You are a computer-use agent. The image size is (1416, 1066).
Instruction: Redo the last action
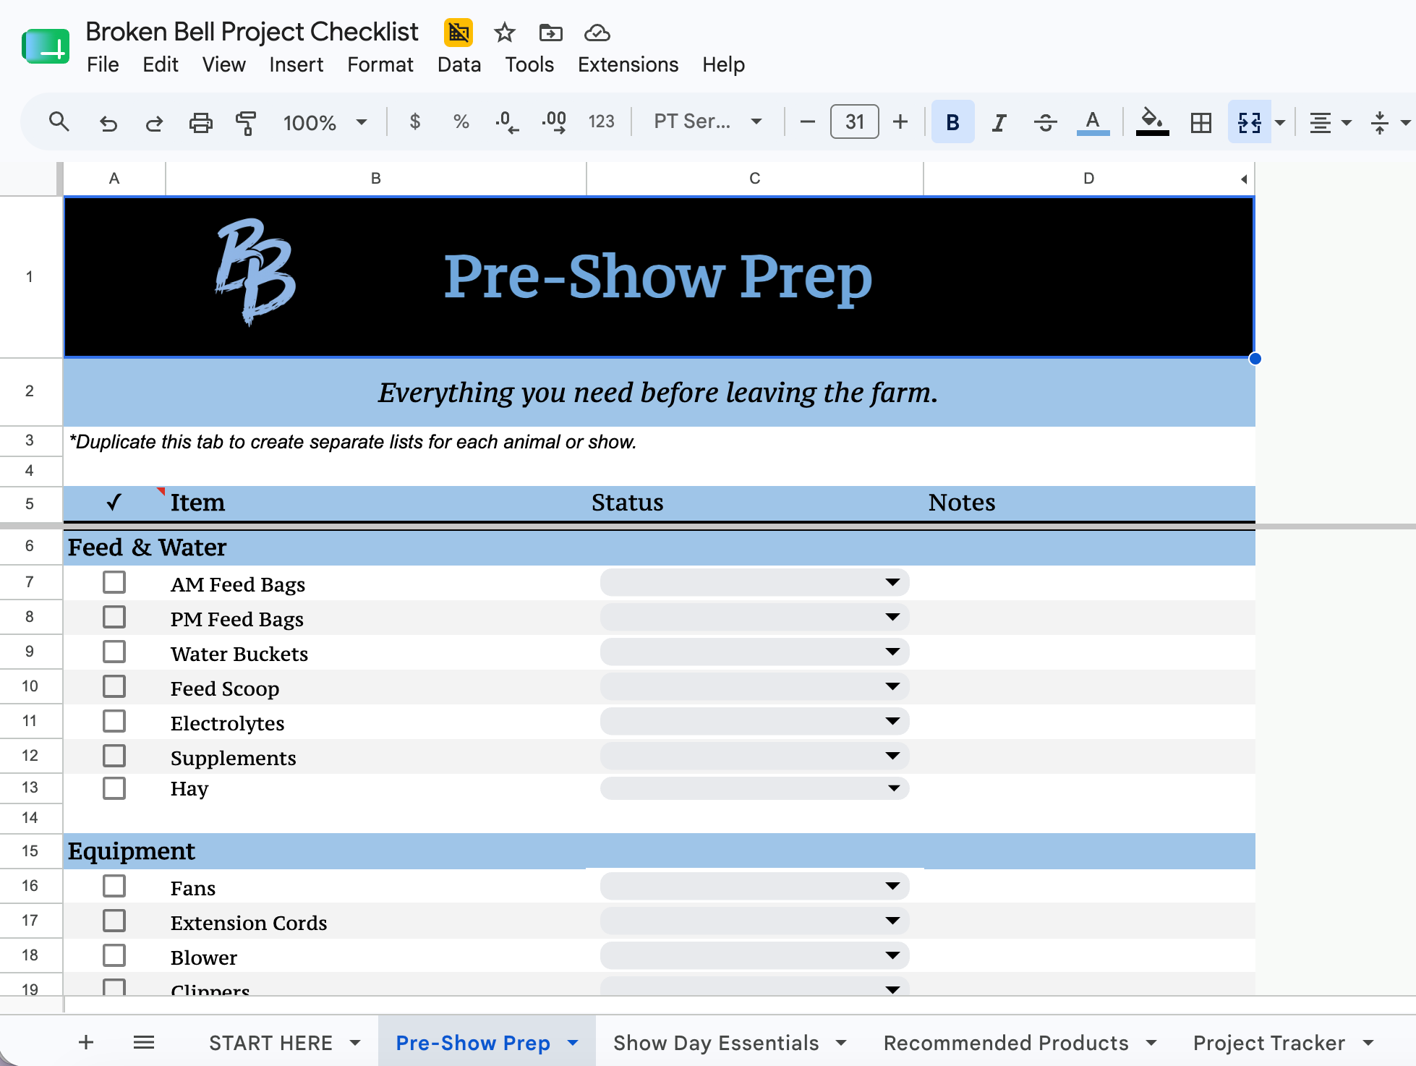tap(154, 122)
